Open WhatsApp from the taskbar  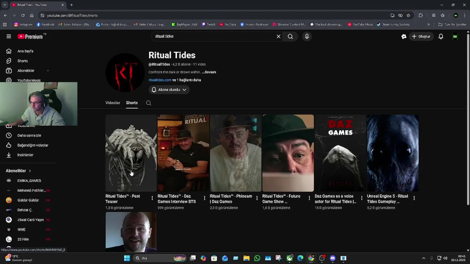point(257,258)
